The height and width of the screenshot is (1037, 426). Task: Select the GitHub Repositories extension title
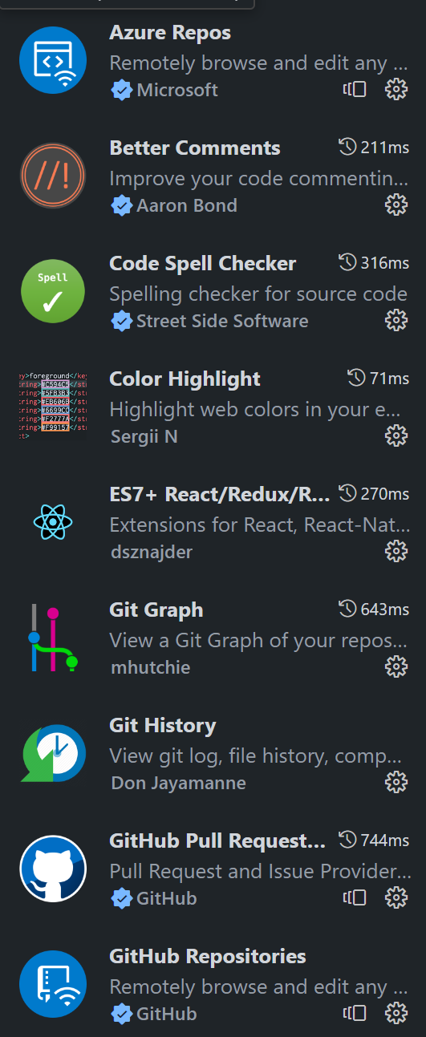(x=208, y=957)
